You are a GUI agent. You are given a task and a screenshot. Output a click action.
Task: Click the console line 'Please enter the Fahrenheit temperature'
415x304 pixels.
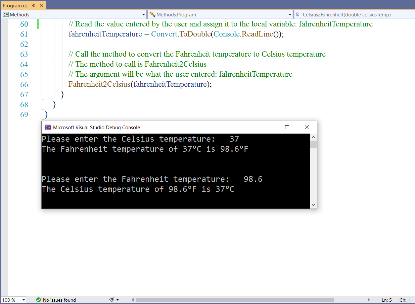pyautogui.click(x=135, y=179)
